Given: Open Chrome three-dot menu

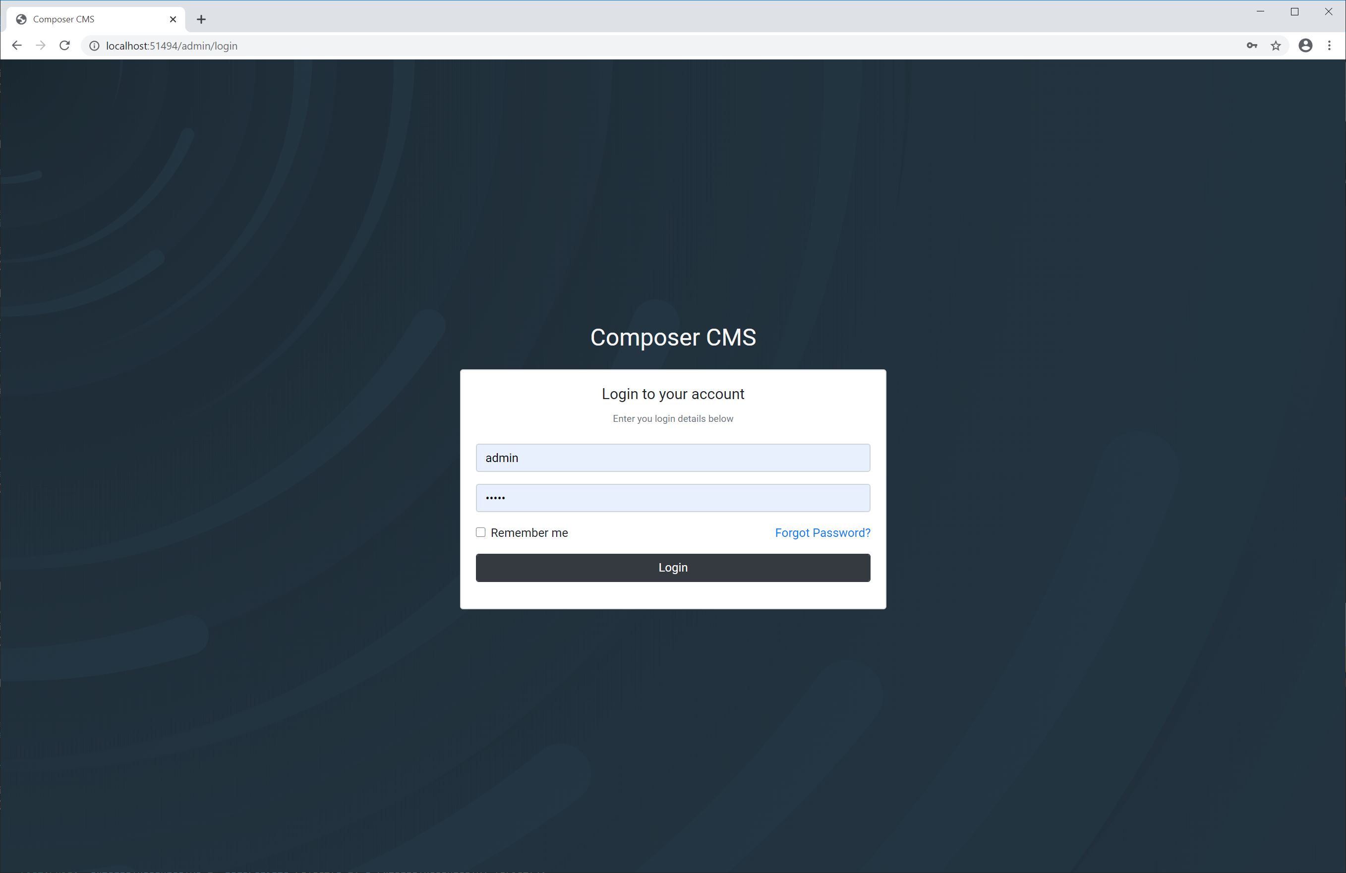Looking at the screenshot, I should pos(1329,46).
